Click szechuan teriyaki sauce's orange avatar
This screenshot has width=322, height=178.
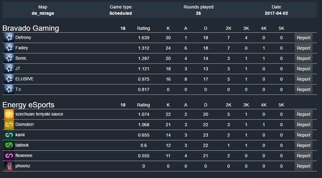click(x=9, y=114)
